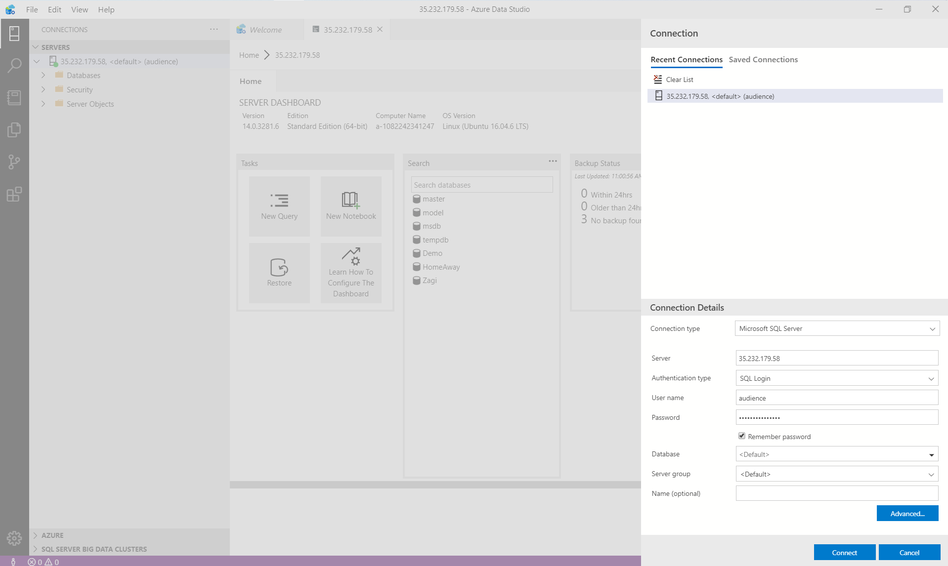948x566 pixels.
Task: Open the Manage gear icon
Action: pyautogui.click(x=14, y=538)
